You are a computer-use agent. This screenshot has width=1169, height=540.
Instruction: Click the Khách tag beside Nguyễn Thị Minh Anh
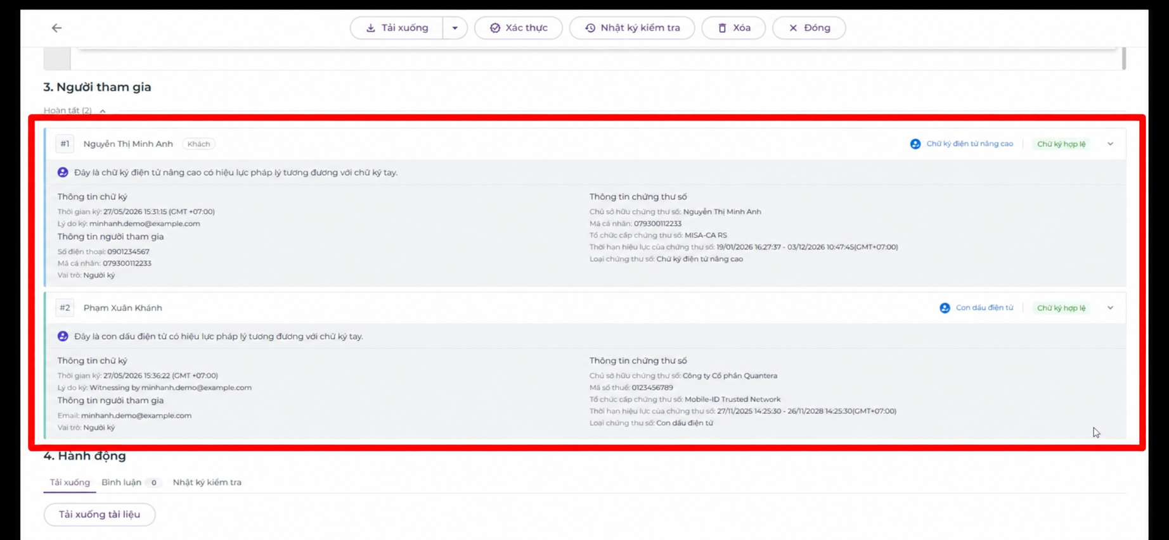tap(198, 144)
